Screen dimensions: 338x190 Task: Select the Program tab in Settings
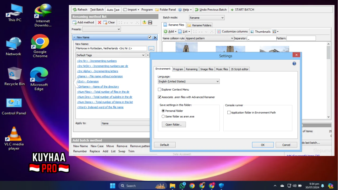click(x=178, y=69)
